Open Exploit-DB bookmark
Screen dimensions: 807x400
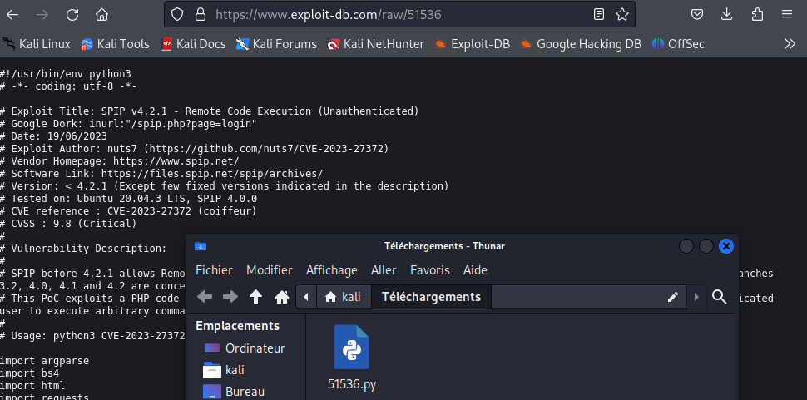tap(472, 44)
